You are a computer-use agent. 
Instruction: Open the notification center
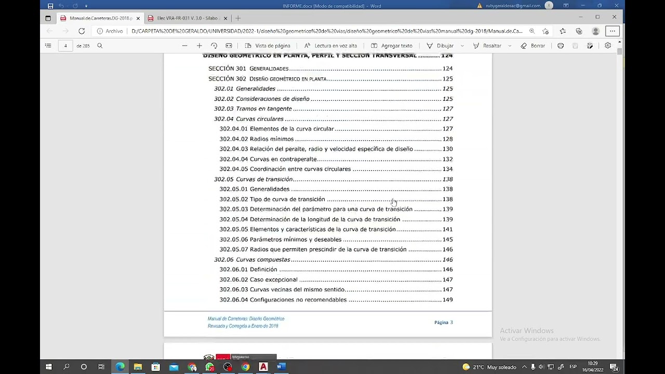point(614,367)
